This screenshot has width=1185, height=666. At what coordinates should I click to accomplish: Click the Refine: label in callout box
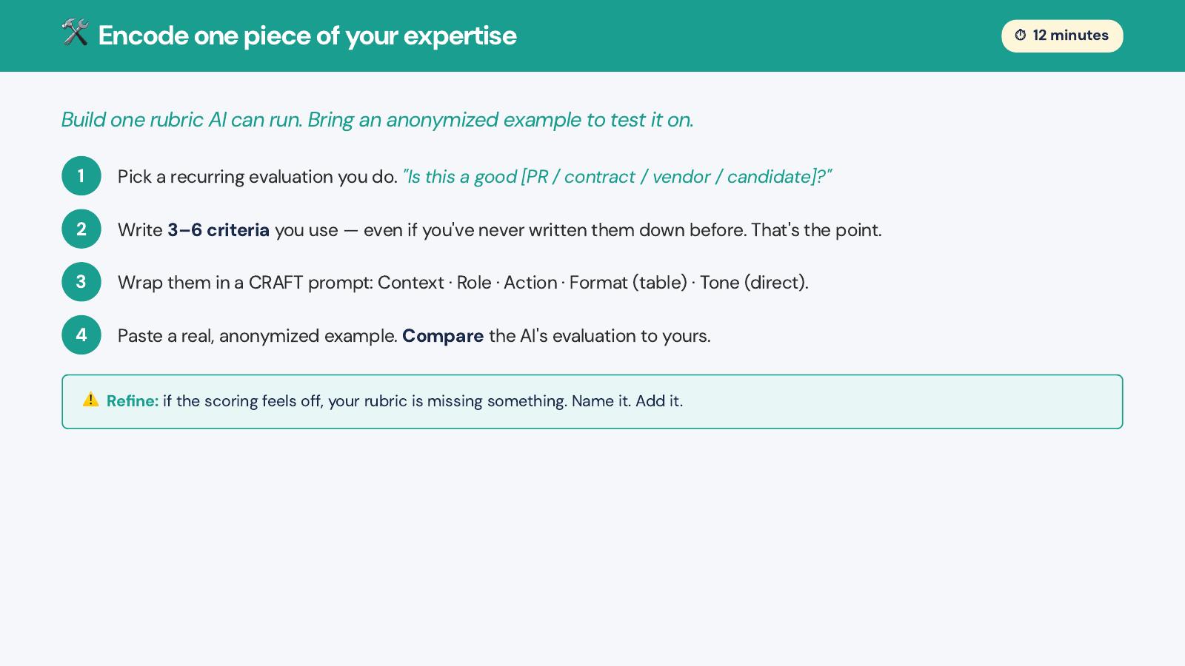[x=133, y=401]
